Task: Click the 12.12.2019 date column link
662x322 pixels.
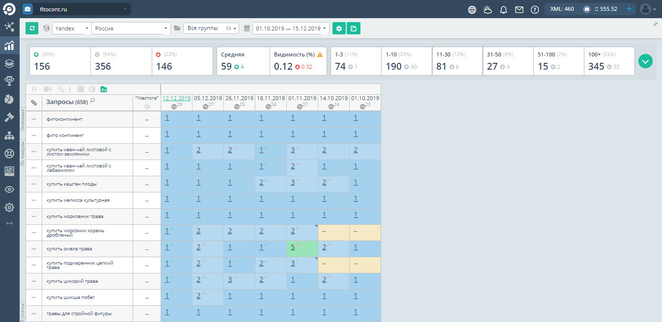Action: [x=176, y=98]
